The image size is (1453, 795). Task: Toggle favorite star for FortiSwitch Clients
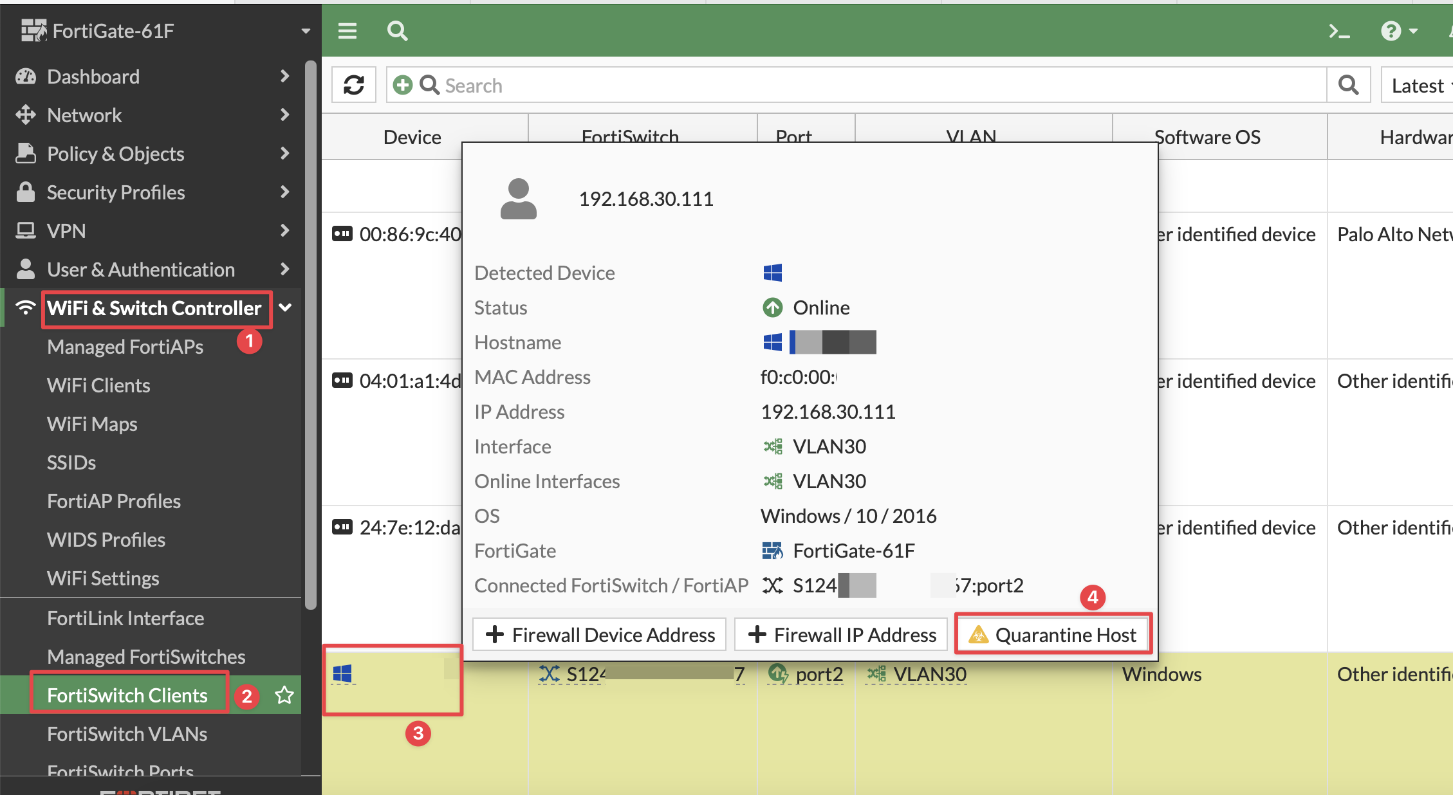pos(284,695)
